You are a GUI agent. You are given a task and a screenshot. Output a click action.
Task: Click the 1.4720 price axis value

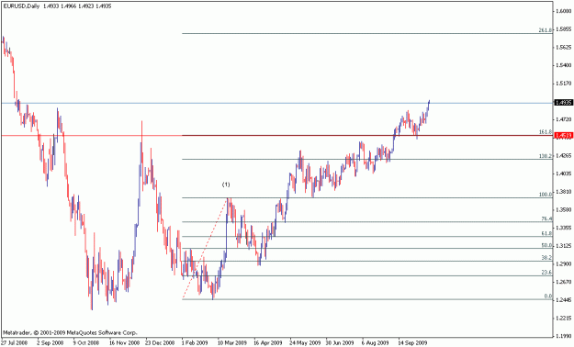coord(564,119)
